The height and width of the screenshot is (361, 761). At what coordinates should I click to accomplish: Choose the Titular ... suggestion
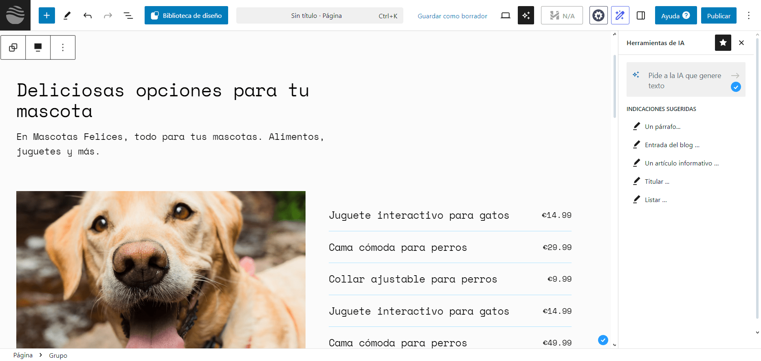point(651,181)
